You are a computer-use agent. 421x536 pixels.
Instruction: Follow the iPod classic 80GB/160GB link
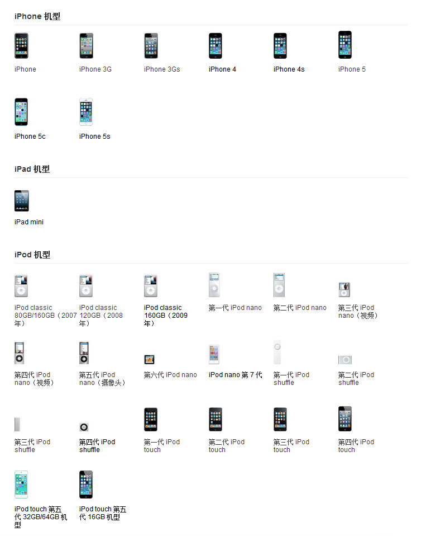45,315
